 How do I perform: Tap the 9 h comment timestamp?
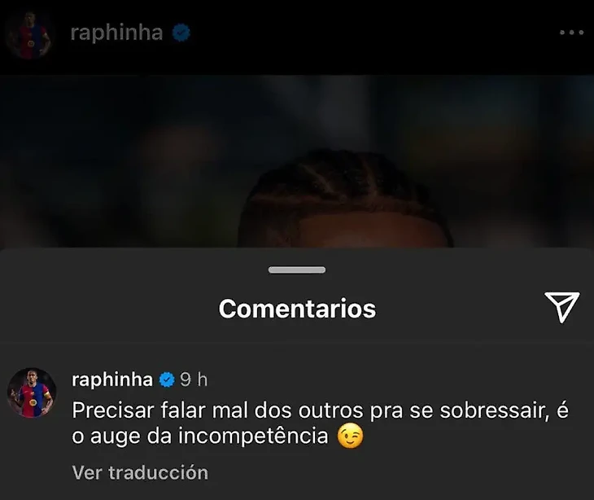click(194, 379)
